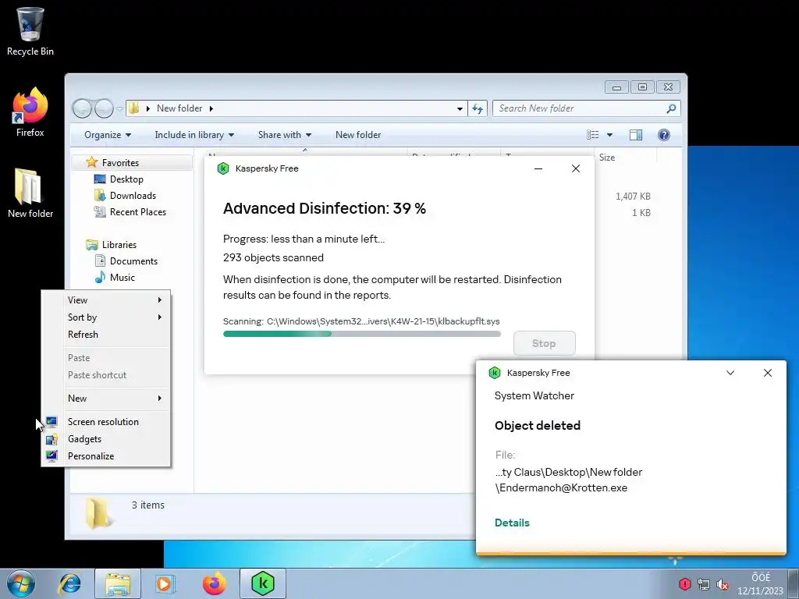Expand the Sort by submenu
This screenshot has height=599, width=799.
pyautogui.click(x=105, y=317)
